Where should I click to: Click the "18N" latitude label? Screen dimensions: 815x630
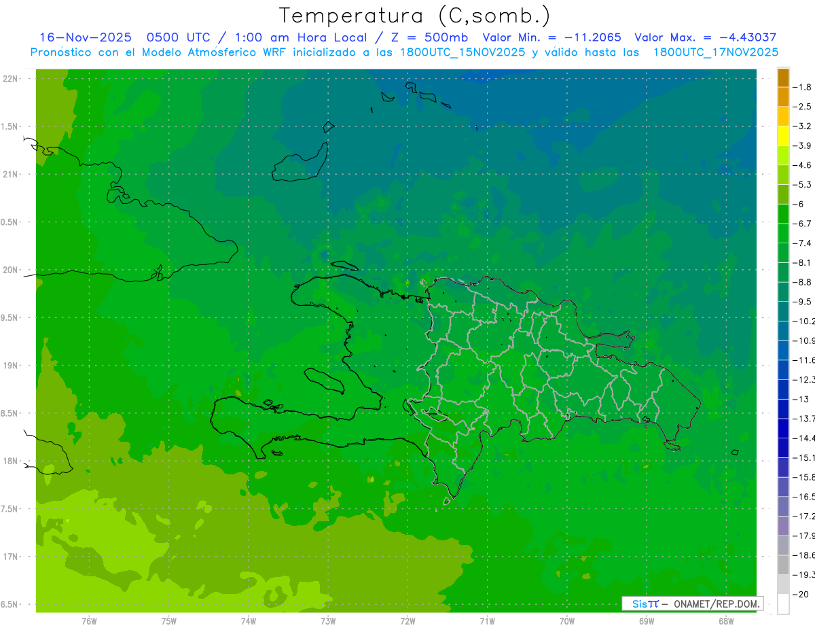(11, 461)
